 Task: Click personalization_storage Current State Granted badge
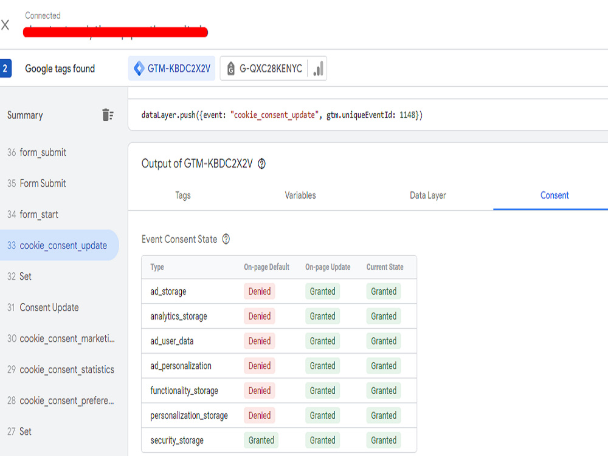click(x=384, y=416)
